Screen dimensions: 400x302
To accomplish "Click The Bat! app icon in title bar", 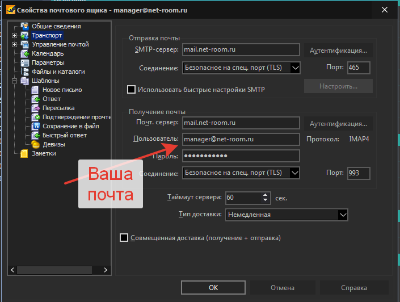I will pyautogui.click(x=11, y=10).
